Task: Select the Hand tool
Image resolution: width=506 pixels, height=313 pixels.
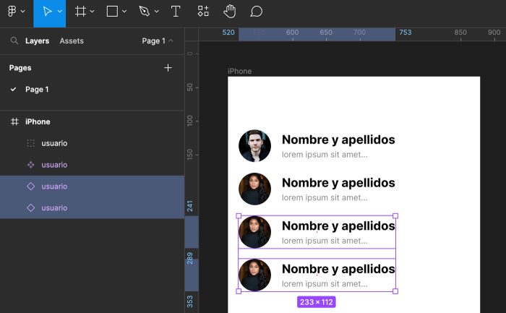Action: [229, 12]
